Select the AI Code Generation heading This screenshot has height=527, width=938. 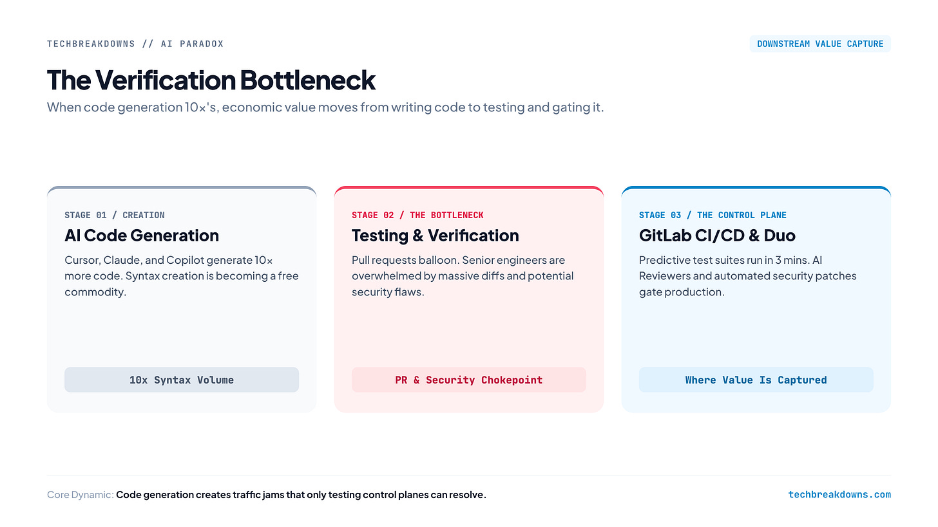click(142, 236)
